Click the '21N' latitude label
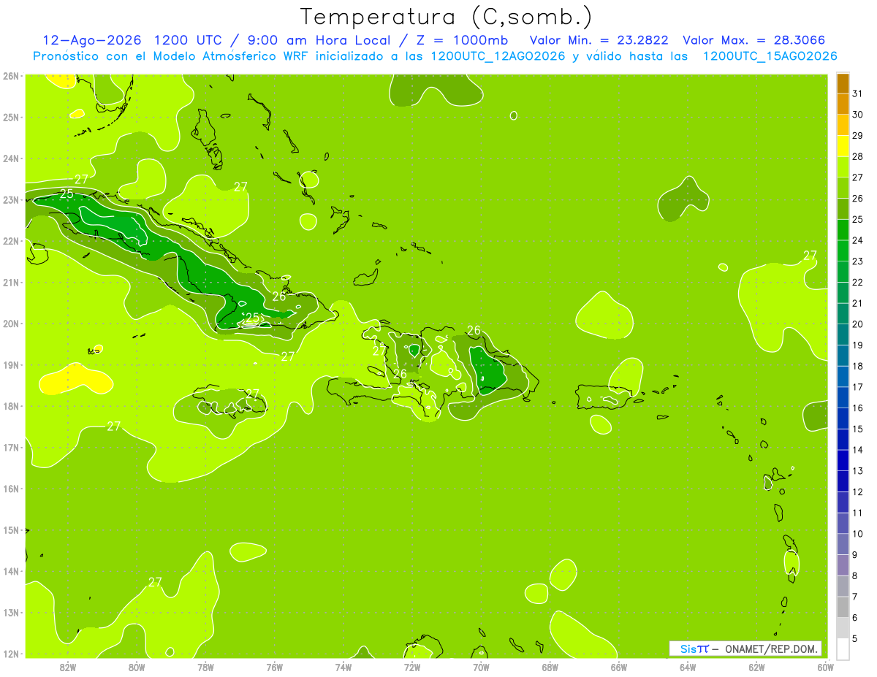 10,282
